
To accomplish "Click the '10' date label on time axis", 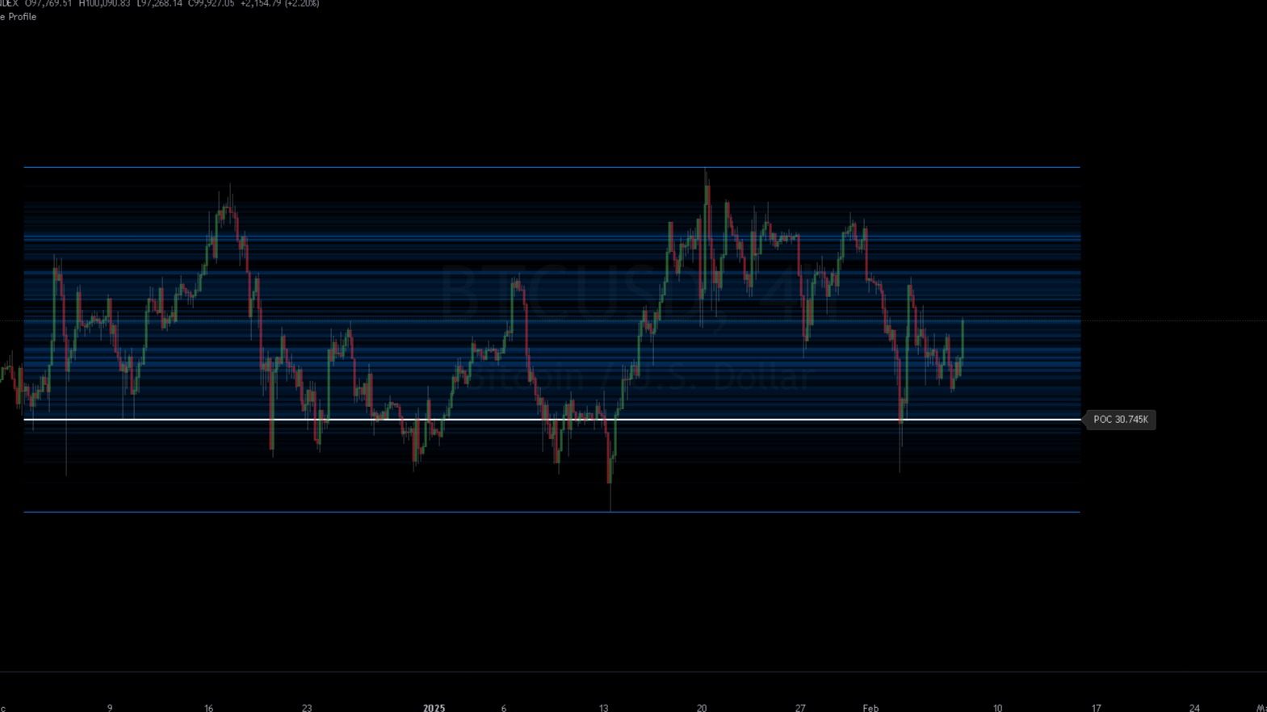I will tap(997, 708).
